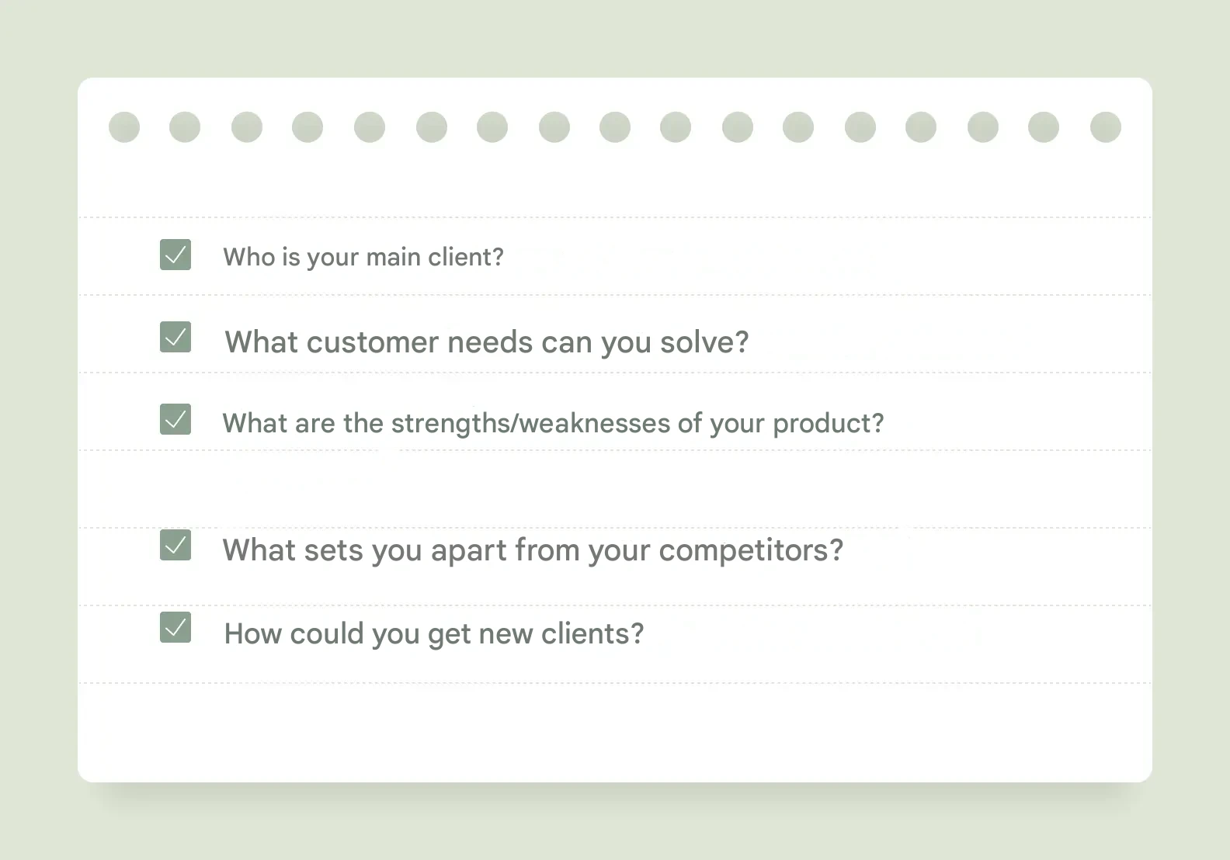
Task: Click the strengths/weaknesses of your product question
Action: click(553, 423)
